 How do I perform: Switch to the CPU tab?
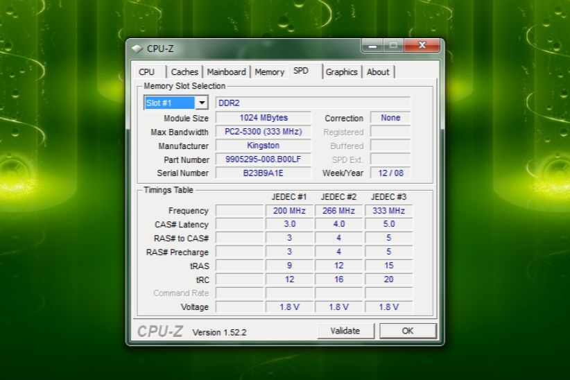click(x=146, y=72)
